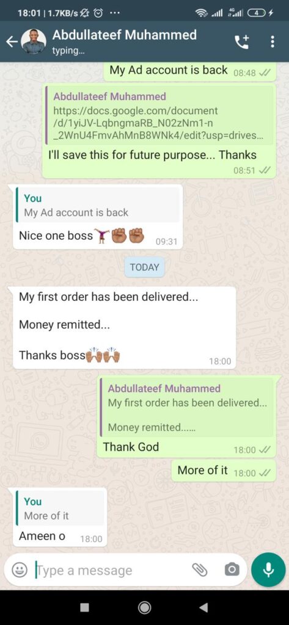
Task: Tap the TODAY date chip
Action: [144, 267]
